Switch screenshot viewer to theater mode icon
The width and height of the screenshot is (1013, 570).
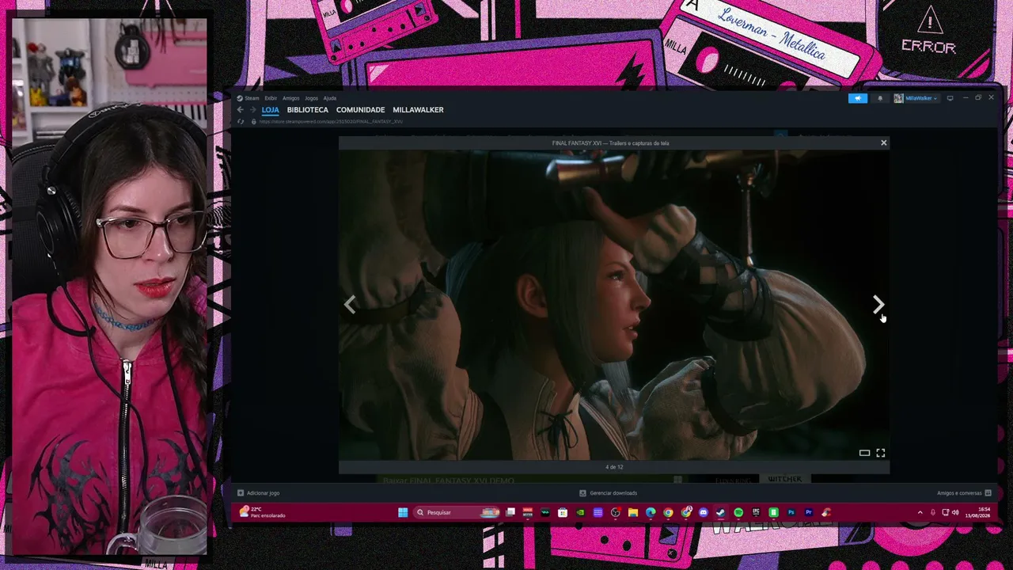click(x=864, y=453)
